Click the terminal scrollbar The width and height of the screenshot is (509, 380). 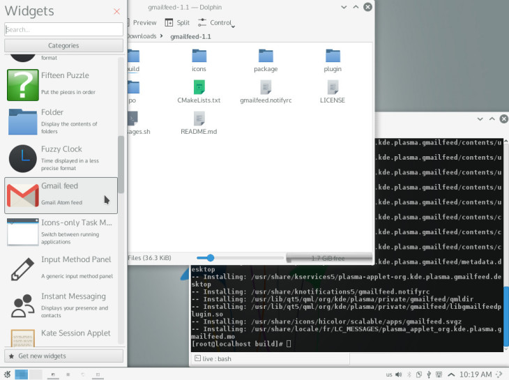(x=506, y=317)
